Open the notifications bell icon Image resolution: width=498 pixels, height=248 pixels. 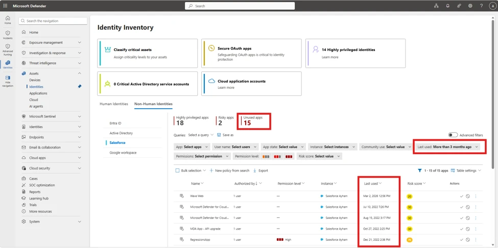coord(448,6)
